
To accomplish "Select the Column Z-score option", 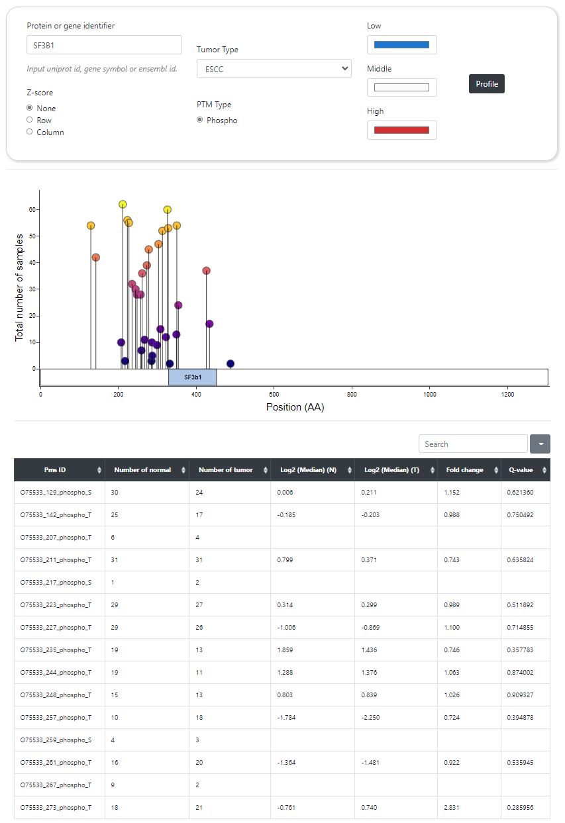I will coord(30,132).
